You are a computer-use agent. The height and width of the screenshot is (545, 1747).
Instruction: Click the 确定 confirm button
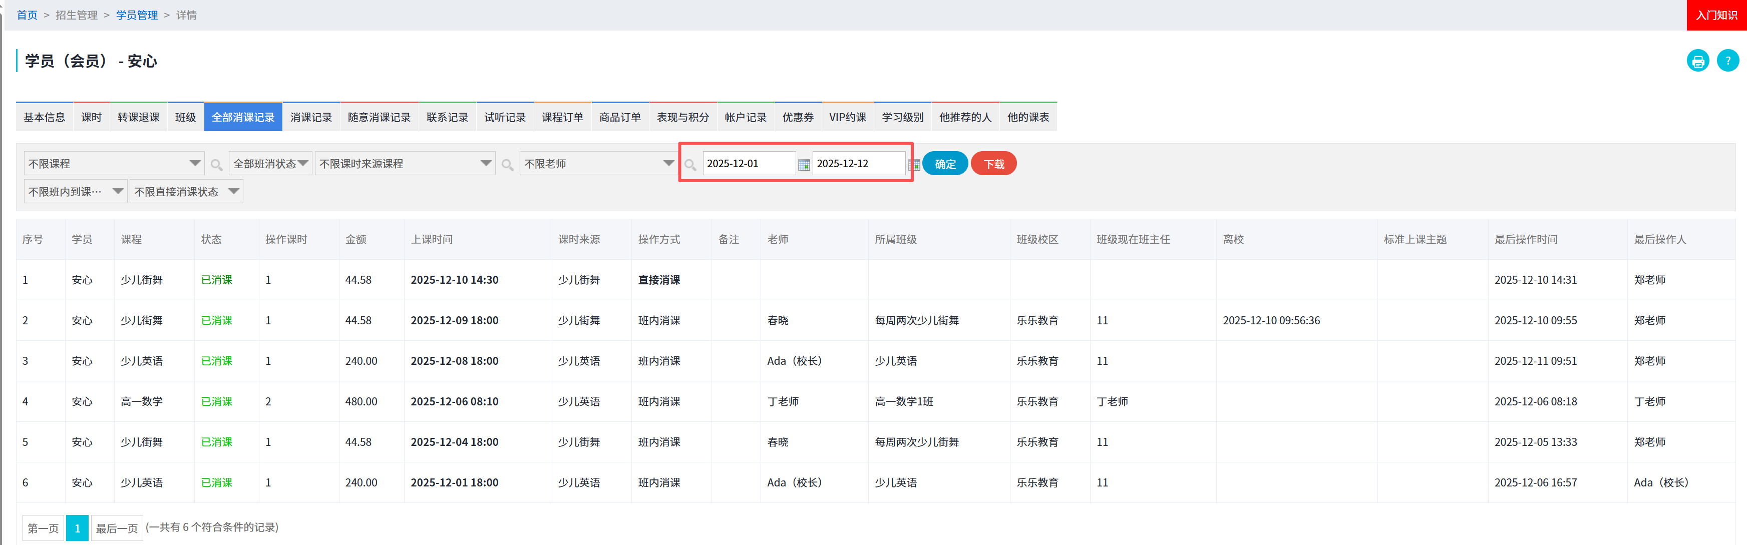945,163
